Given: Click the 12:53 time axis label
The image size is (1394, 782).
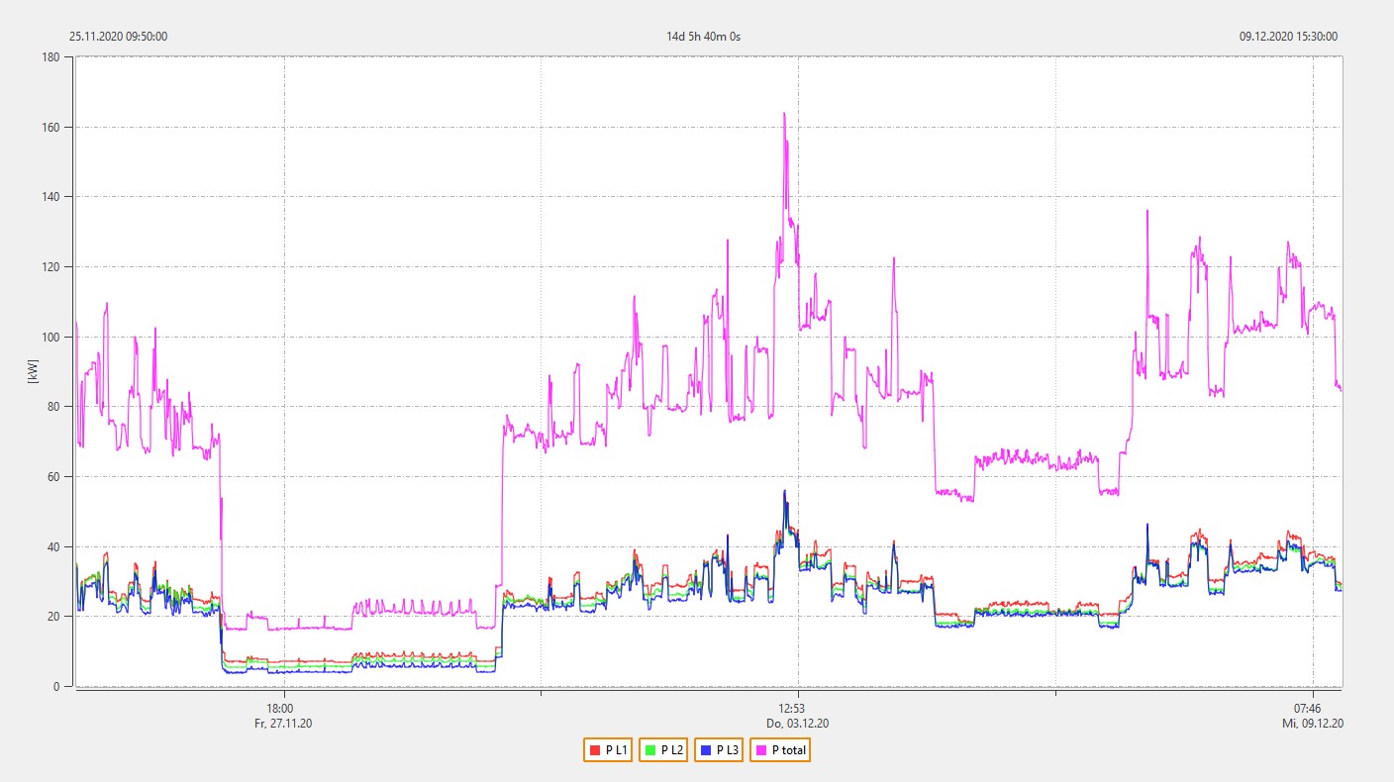Looking at the screenshot, I should (x=792, y=709).
